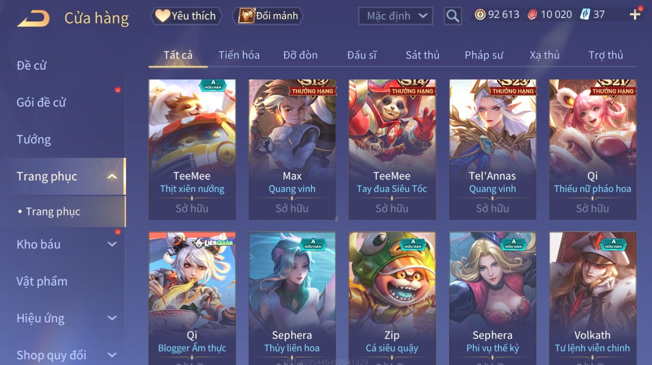The height and width of the screenshot is (365, 652).
Task: Open the Tướng sidebar item
Action: (34, 140)
